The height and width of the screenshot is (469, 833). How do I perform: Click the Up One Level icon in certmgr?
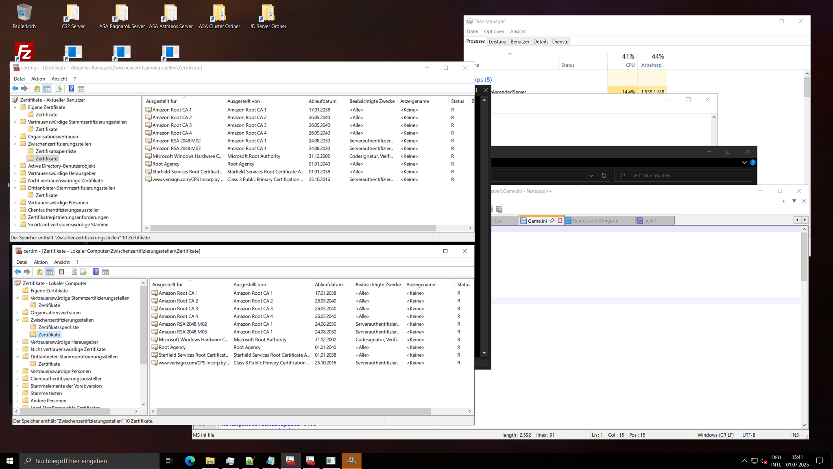(37, 89)
